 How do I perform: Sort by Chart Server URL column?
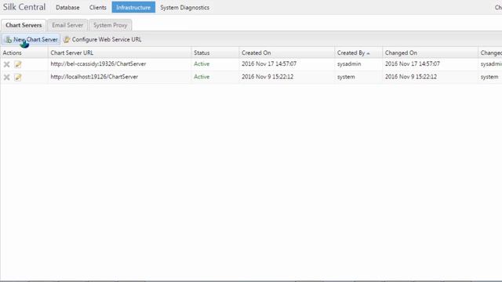[120, 52]
